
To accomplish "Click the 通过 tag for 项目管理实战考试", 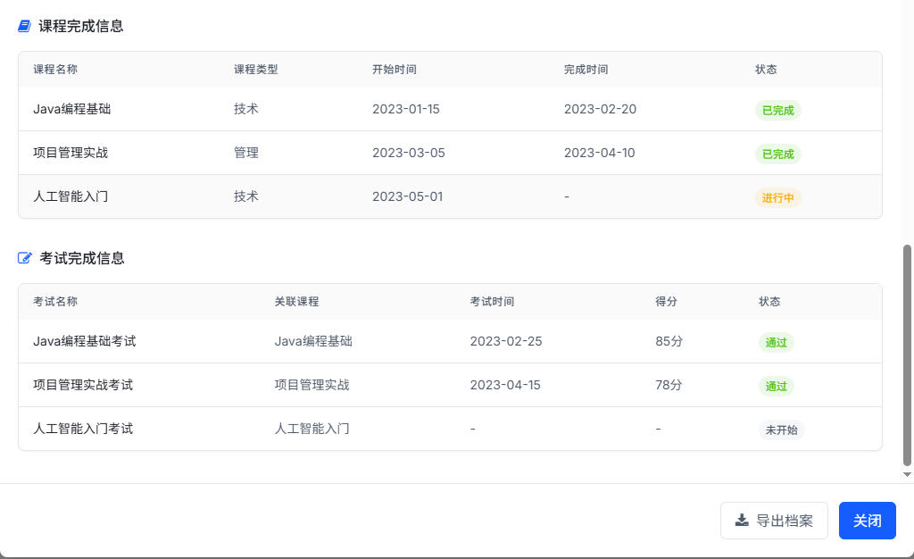I will pyautogui.click(x=776, y=386).
